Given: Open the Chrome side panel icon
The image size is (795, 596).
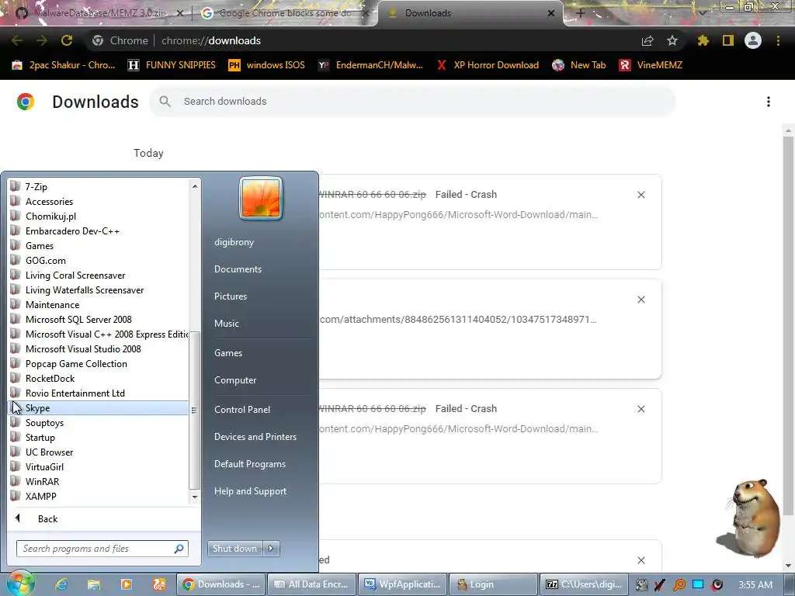Looking at the screenshot, I should pos(728,40).
